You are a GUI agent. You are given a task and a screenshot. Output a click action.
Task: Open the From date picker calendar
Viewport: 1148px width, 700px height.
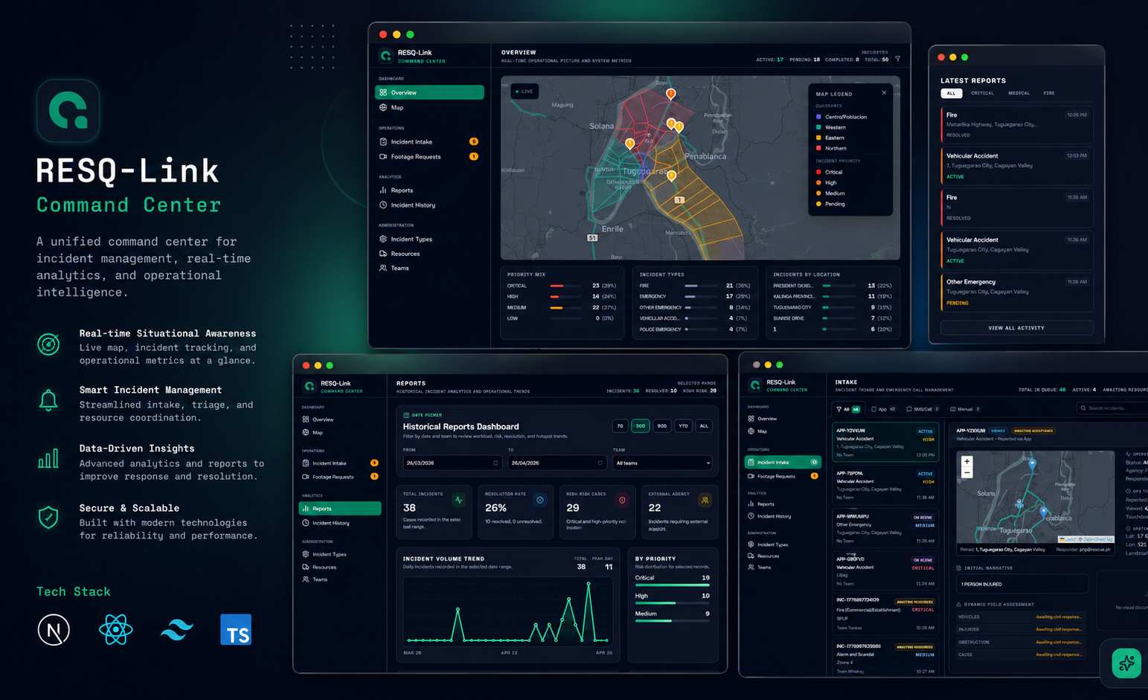click(496, 463)
